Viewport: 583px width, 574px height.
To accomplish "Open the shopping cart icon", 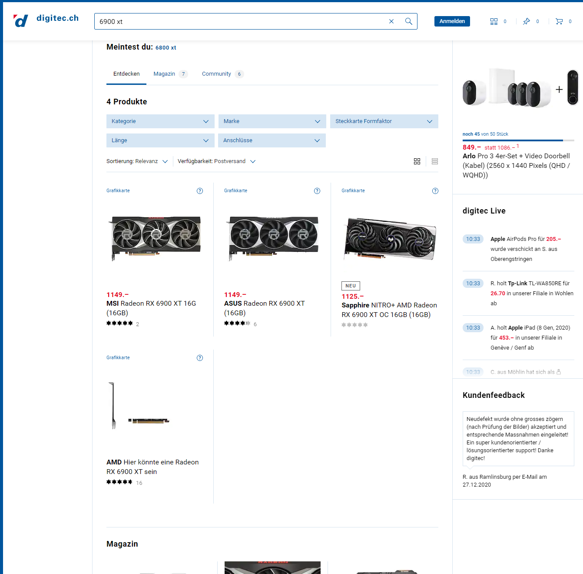I will coord(559,21).
